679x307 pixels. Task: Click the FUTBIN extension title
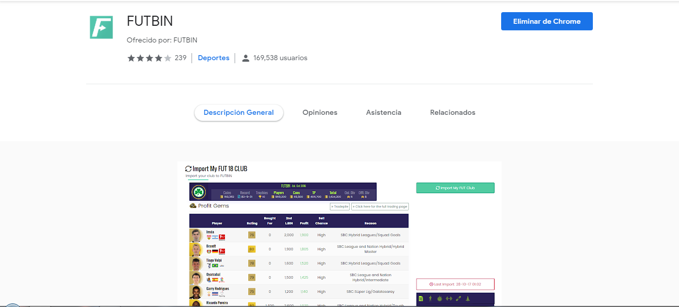tap(149, 21)
